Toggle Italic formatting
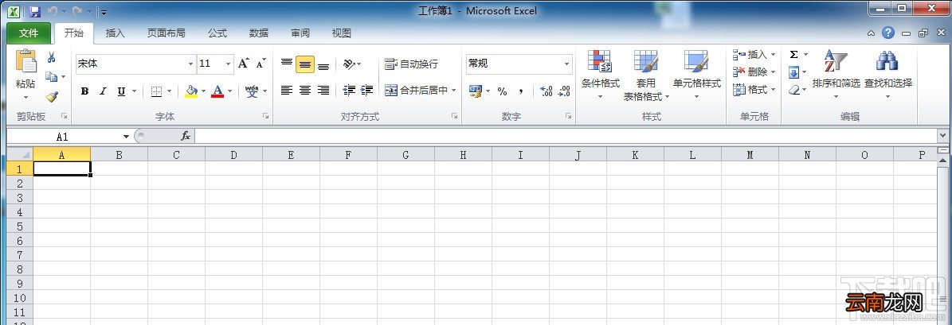The image size is (952, 325). (103, 91)
